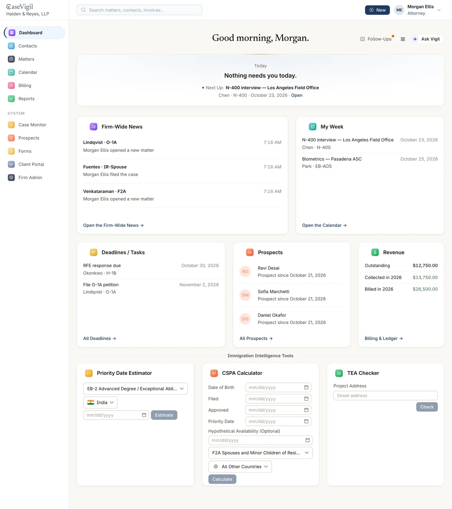Click the RD avatar for Ravi Desai
The height and width of the screenshot is (509, 452).
(245, 271)
